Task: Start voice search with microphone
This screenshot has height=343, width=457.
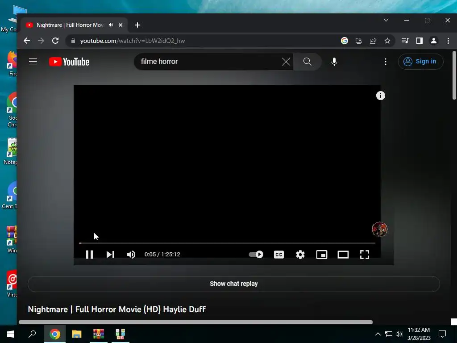Action: coord(334,62)
